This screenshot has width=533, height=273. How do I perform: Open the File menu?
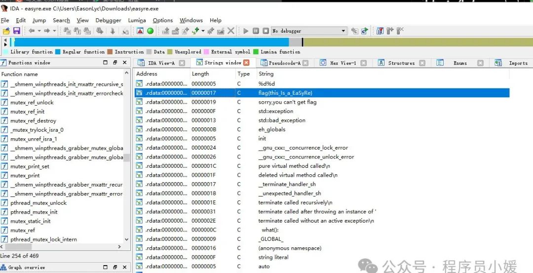coord(5,20)
